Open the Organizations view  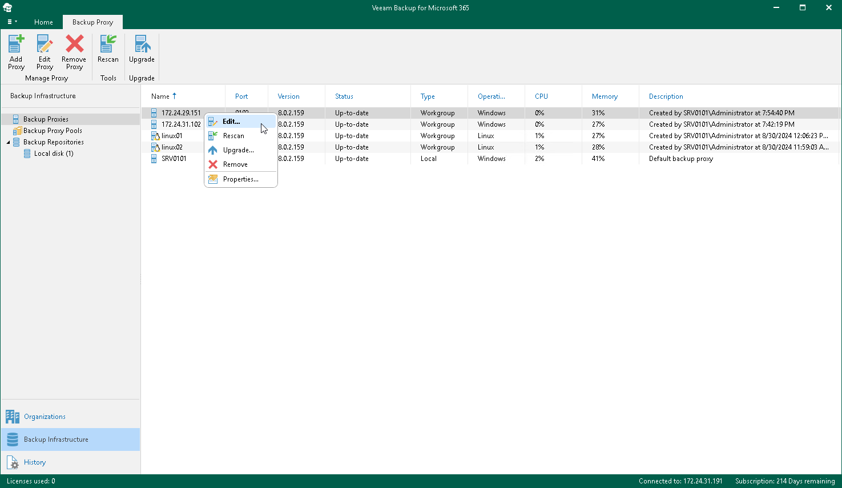70,417
